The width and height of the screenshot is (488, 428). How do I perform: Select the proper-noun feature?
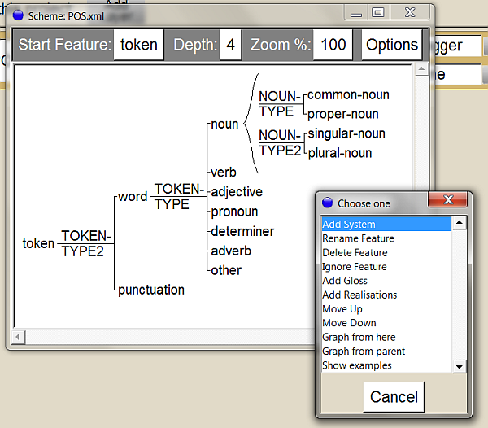point(343,114)
